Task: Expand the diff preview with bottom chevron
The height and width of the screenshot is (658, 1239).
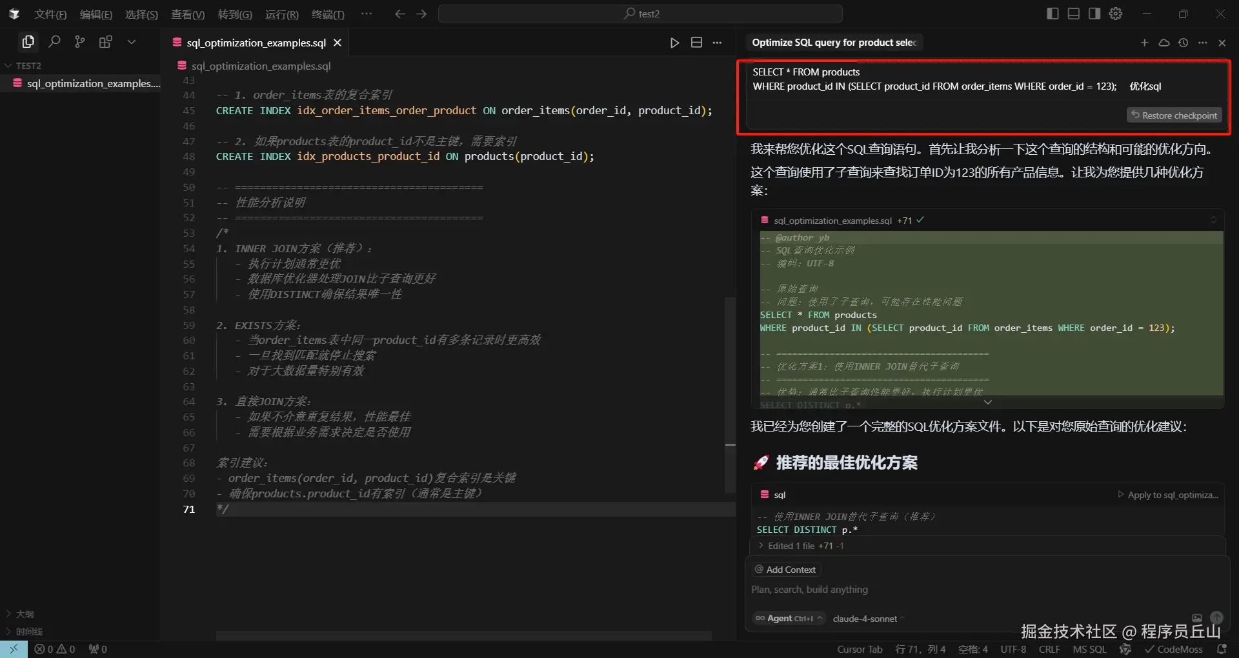Action: (x=987, y=402)
